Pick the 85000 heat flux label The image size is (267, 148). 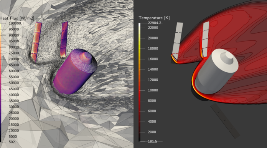click(x=14, y=41)
